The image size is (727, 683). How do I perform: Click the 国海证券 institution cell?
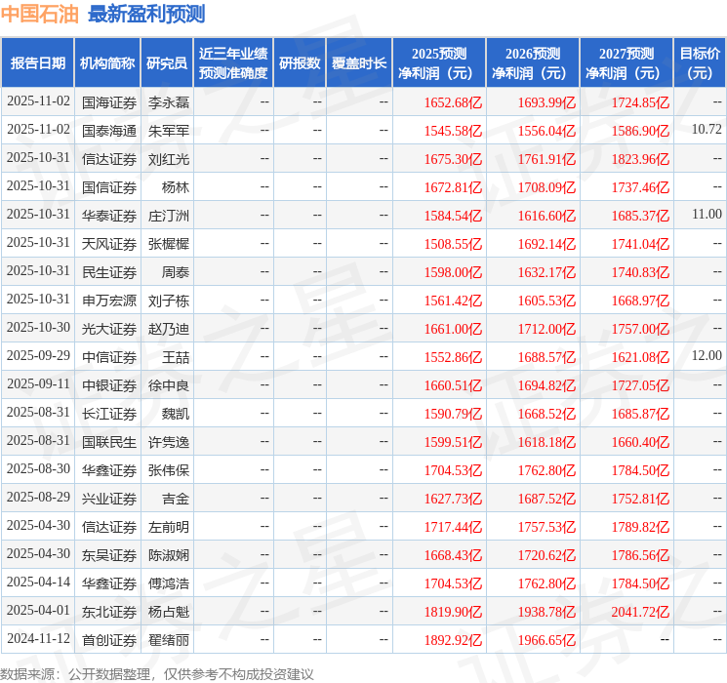(109, 102)
